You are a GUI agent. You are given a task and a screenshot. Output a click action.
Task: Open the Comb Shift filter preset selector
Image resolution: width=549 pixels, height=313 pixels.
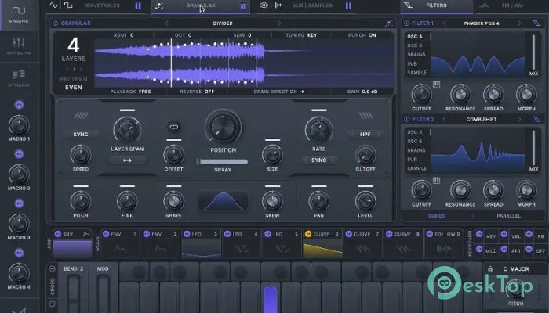tap(481, 119)
